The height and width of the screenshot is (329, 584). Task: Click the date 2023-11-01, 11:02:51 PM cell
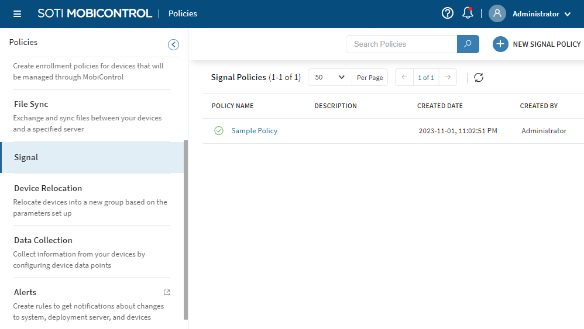(458, 131)
